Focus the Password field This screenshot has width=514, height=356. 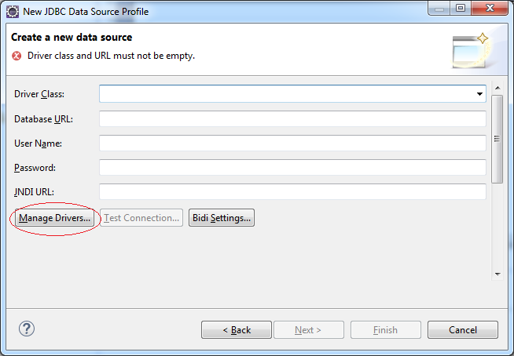292,167
